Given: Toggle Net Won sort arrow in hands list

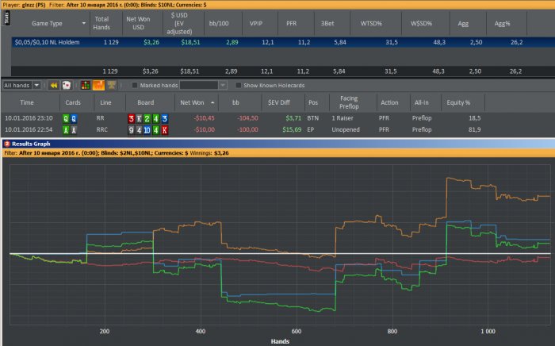Looking at the screenshot, I should pos(212,102).
